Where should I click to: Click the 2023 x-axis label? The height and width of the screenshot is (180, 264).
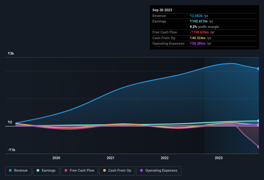219,158
